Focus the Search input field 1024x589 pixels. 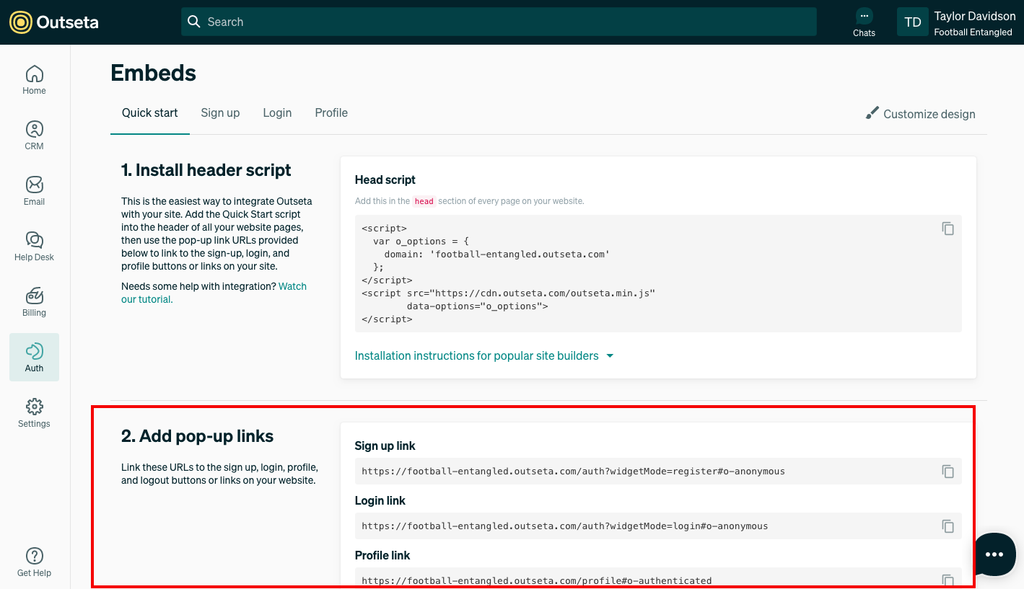tap(499, 22)
